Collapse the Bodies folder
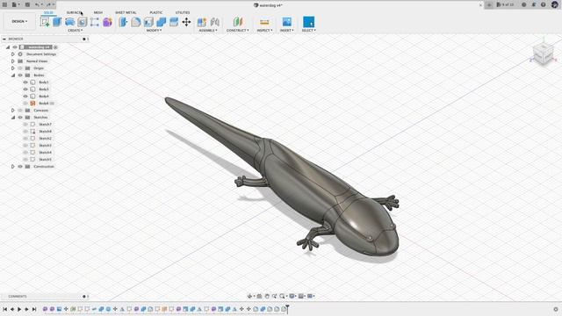 point(13,75)
